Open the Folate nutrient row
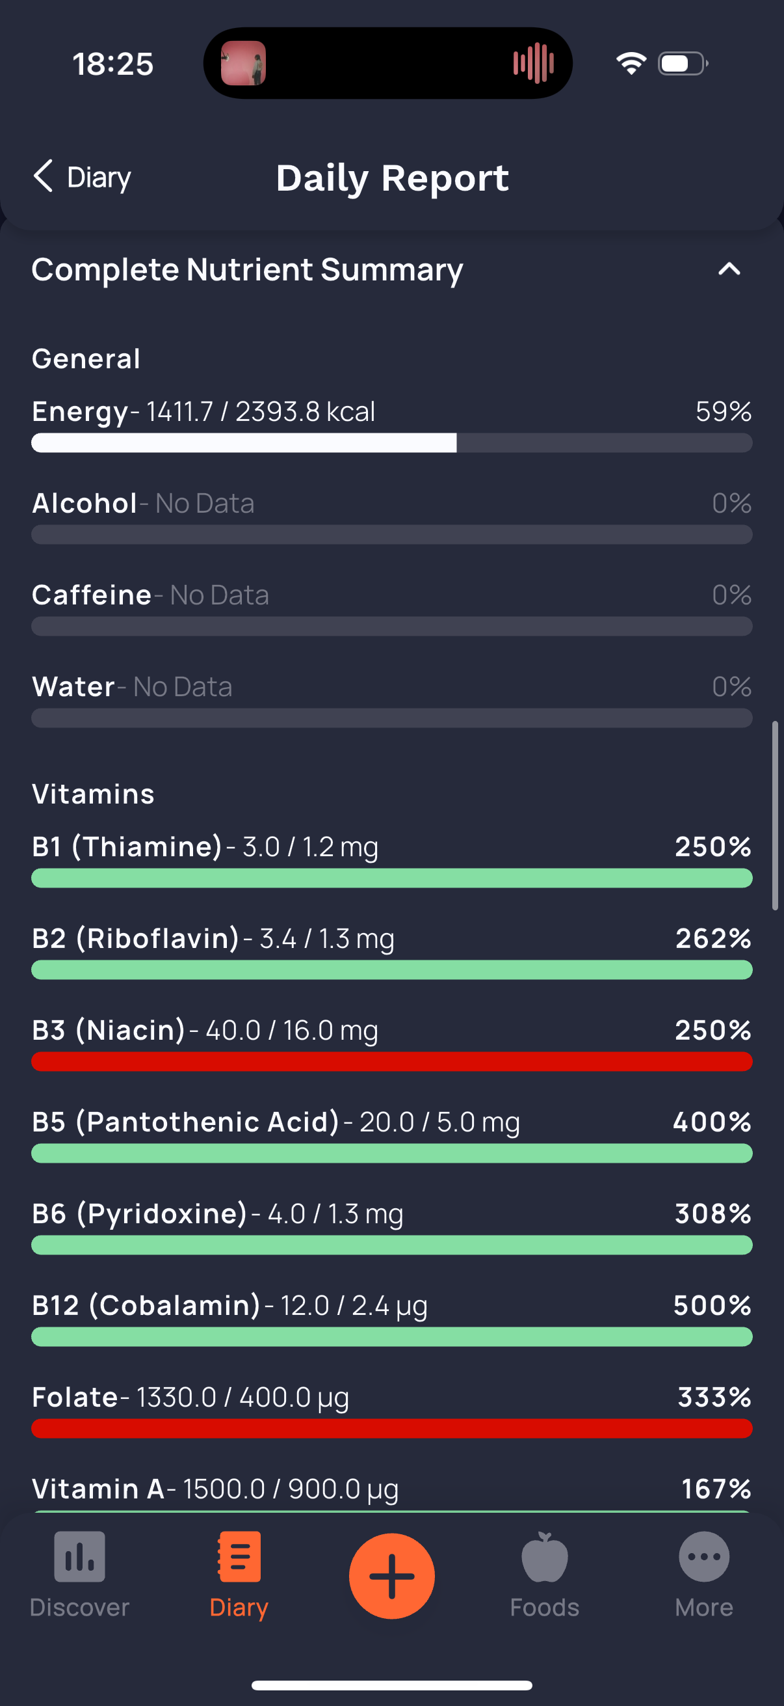784x1706 pixels. click(x=391, y=1409)
